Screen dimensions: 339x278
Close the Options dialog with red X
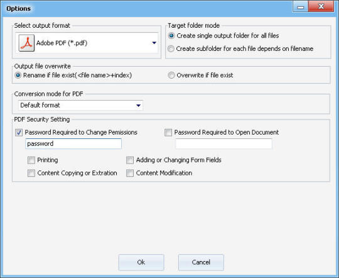(x=321, y=6)
